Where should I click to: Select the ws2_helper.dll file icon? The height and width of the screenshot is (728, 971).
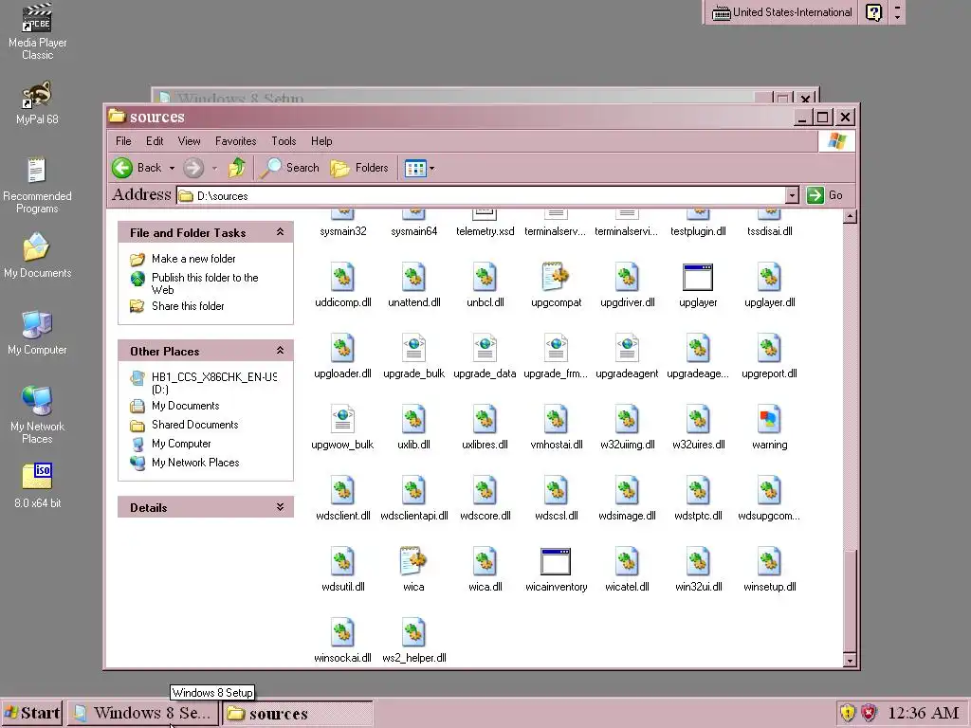(x=413, y=632)
